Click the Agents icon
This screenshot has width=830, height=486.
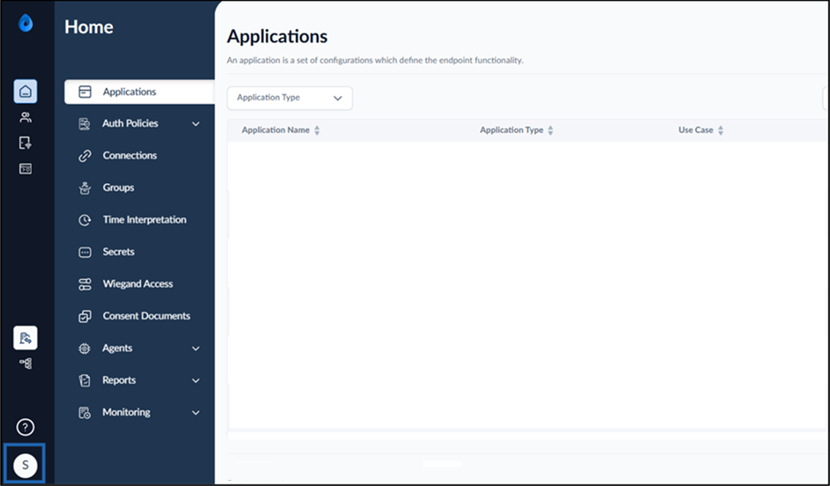[x=85, y=348]
